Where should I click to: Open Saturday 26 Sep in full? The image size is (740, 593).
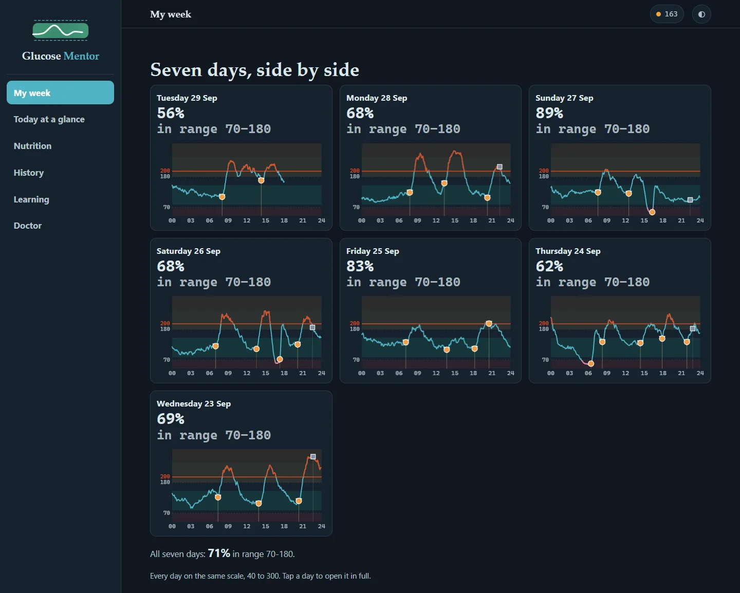[241, 310]
